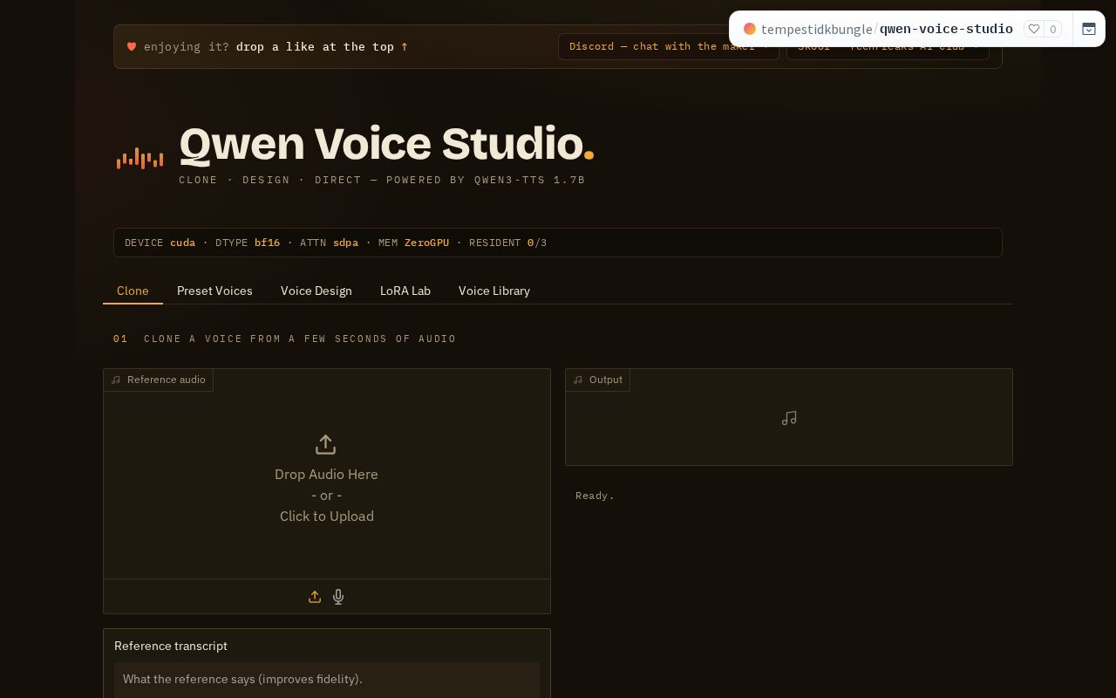Click the music note placeholder in Output panel

[x=789, y=418]
